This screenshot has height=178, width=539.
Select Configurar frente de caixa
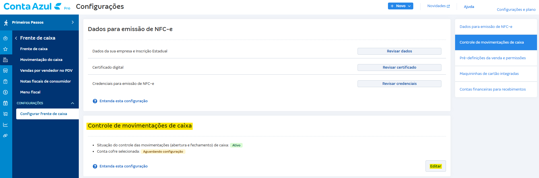click(x=48, y=114)
